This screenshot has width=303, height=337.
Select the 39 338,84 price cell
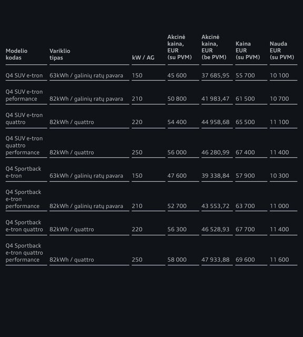pyautogui.click(x=215, y=176)
